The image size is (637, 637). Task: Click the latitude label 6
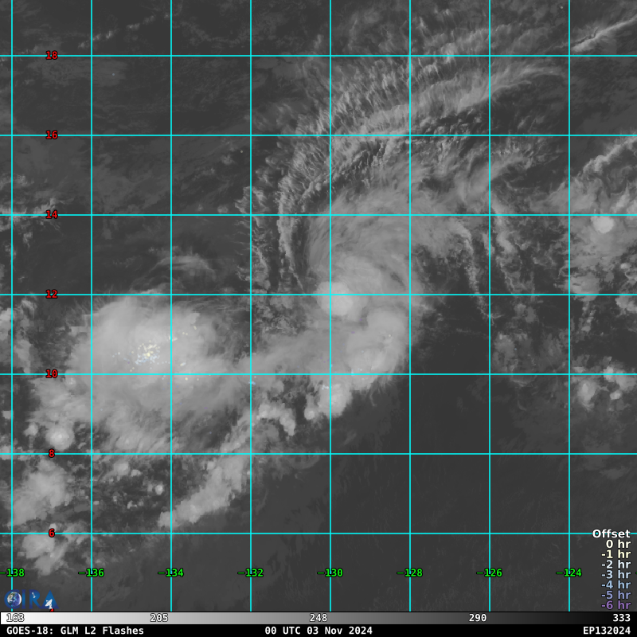click(x=52, y=533)
